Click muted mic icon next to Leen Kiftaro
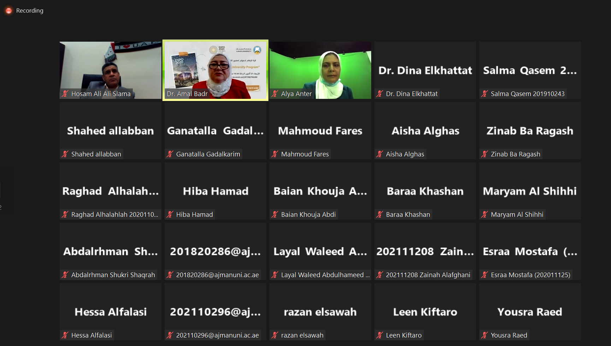The image size is (611, 346). click(380, 335)
